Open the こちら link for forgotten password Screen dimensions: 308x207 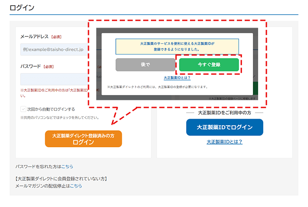coord(67,167)
